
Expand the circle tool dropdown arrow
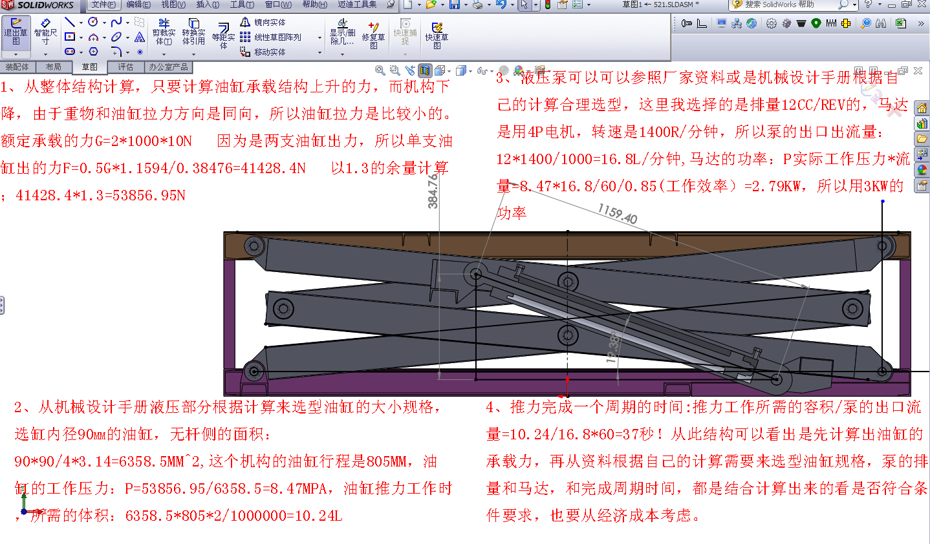104,23
